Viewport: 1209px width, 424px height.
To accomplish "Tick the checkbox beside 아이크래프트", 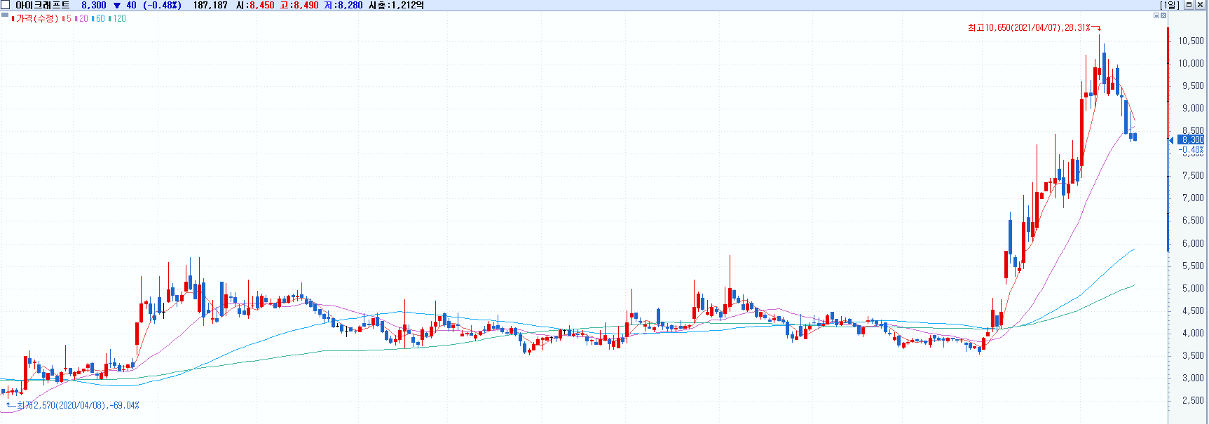I will (6, 5).
